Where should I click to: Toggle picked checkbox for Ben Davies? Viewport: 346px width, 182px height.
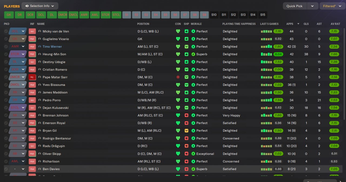pyautogui.click(x=6, y=169)
